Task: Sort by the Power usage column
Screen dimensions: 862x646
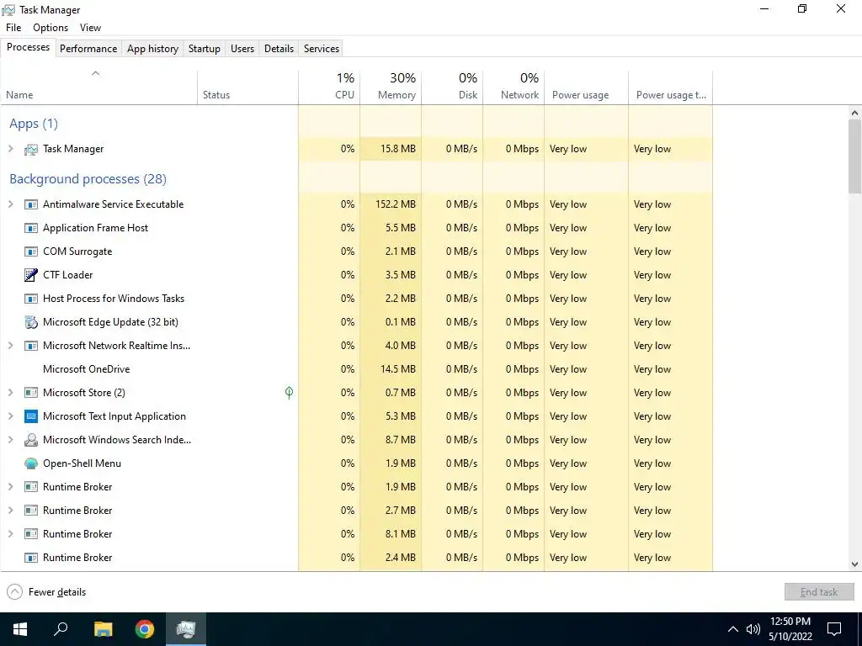Action: pos(587,87)
